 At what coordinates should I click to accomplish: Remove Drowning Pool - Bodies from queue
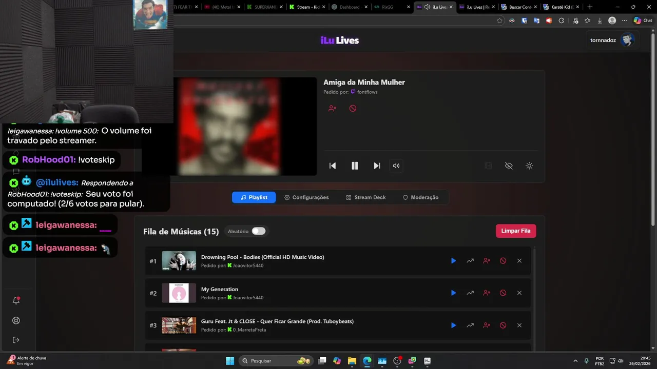point(519,261)
